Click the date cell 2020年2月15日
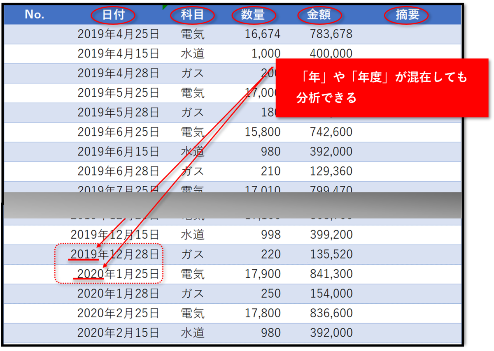494x351 pixels. pyautogui.click(x=118, y=333)
